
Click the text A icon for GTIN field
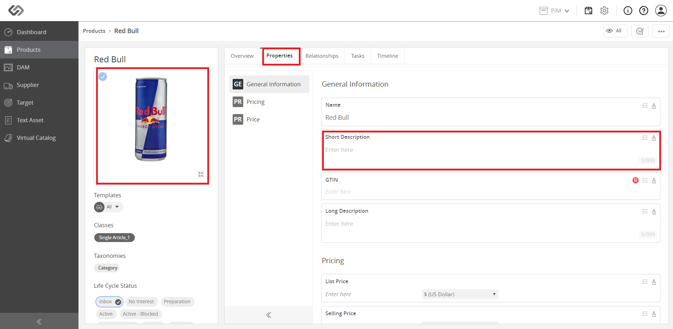(654, 180)
